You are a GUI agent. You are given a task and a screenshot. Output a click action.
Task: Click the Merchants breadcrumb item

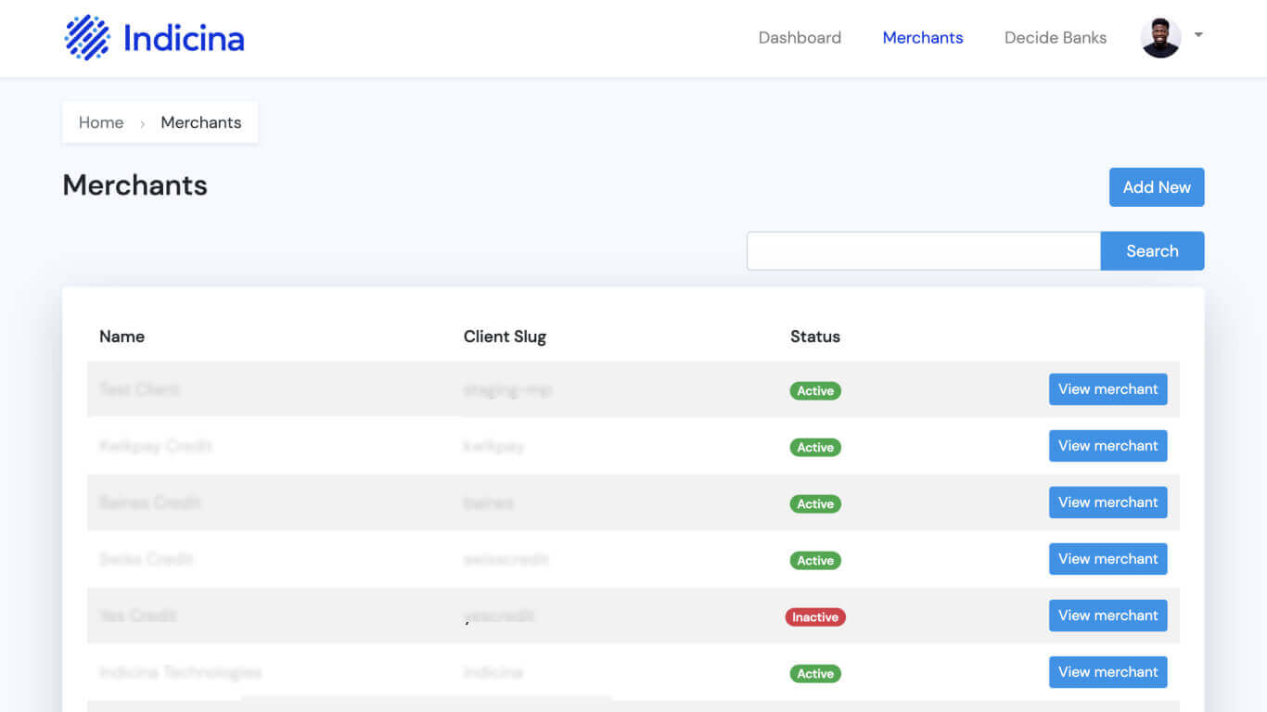(x=200, y=122)
